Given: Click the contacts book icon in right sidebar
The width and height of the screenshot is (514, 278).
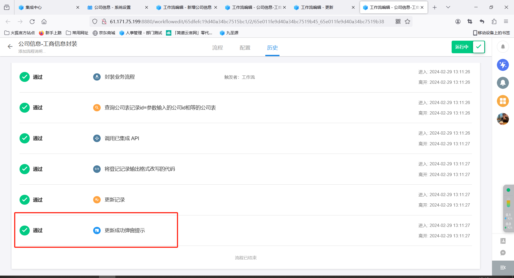Looking at the screenshot, I should click(503, 241).
